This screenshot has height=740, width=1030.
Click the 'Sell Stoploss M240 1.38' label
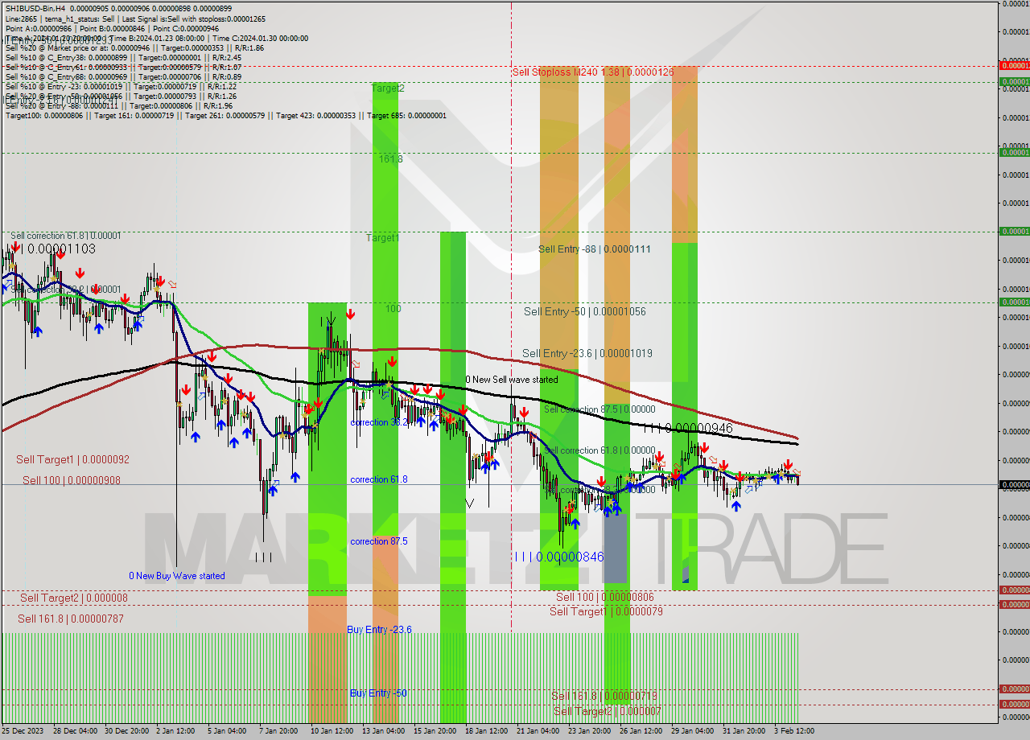click(x=593, y=72)
